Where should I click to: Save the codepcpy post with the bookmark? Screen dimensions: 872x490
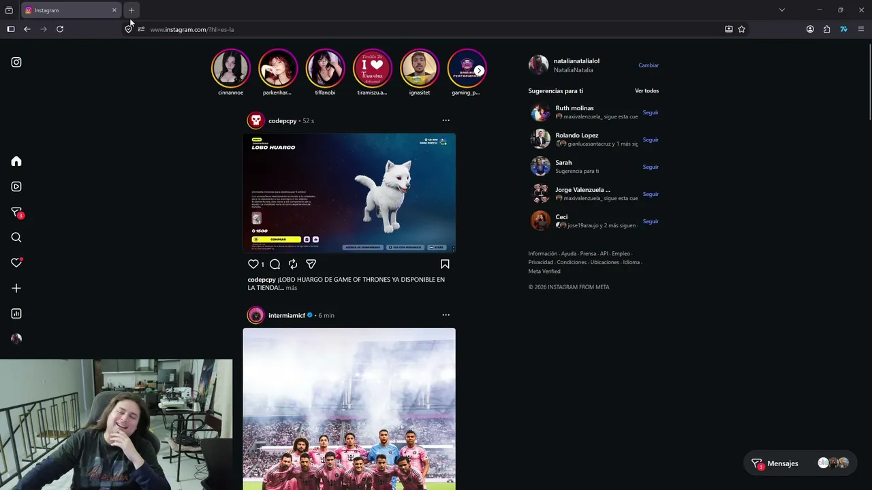pyautogui.click(x=445, y=264)
